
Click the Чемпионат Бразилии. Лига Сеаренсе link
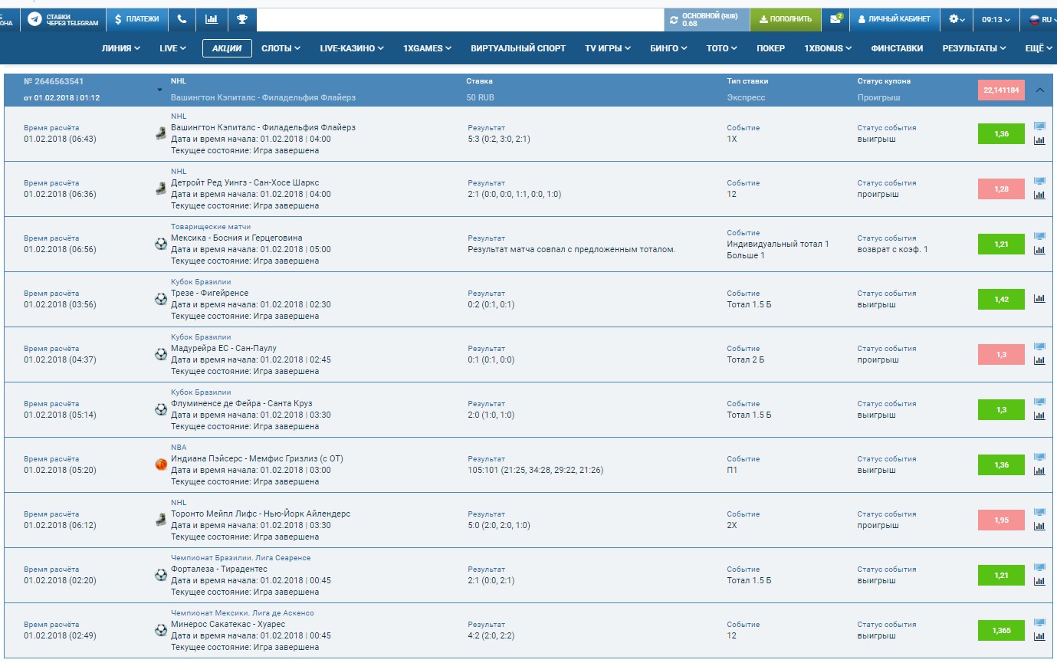coord(241,558)
